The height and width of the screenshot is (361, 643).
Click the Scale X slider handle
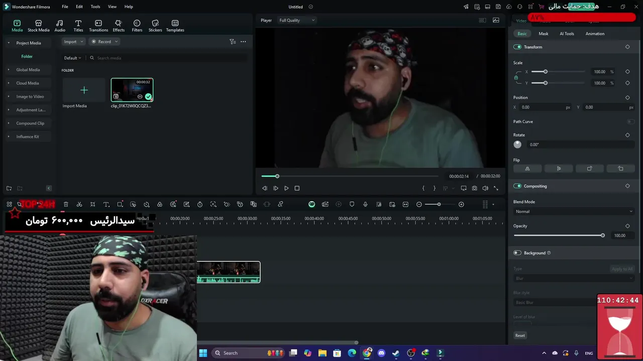coord(546,72)
